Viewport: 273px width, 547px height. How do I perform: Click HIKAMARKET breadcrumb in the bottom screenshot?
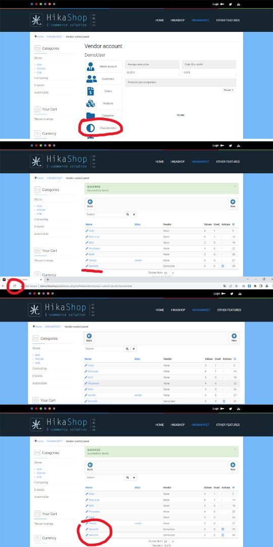(54, 441)
